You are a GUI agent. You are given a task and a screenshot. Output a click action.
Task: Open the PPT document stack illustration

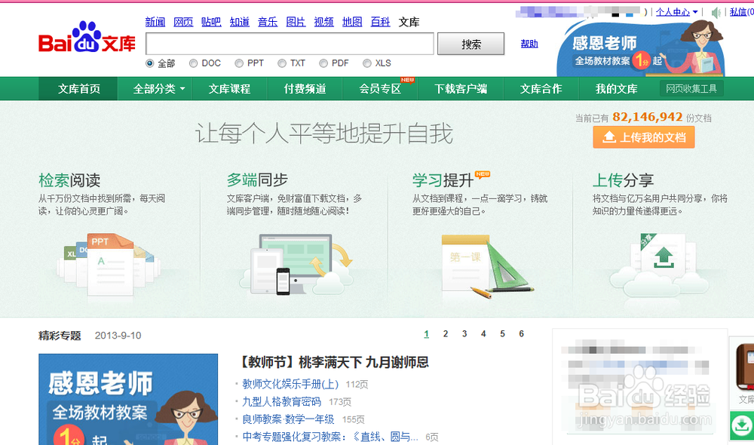[109, 264]
